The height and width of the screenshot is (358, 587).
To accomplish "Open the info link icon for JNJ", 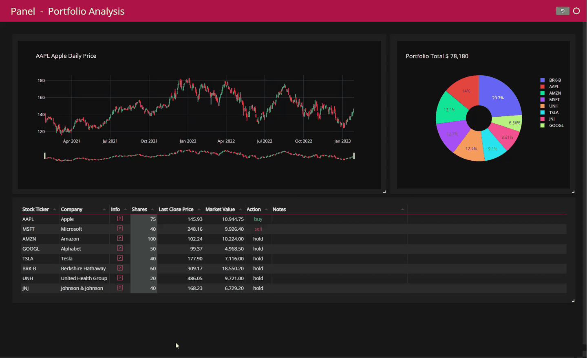I will [x=120, y=288].
